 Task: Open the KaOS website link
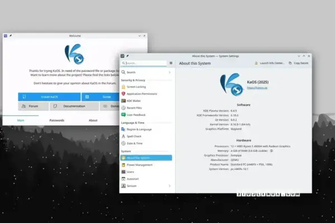point(257,88)
